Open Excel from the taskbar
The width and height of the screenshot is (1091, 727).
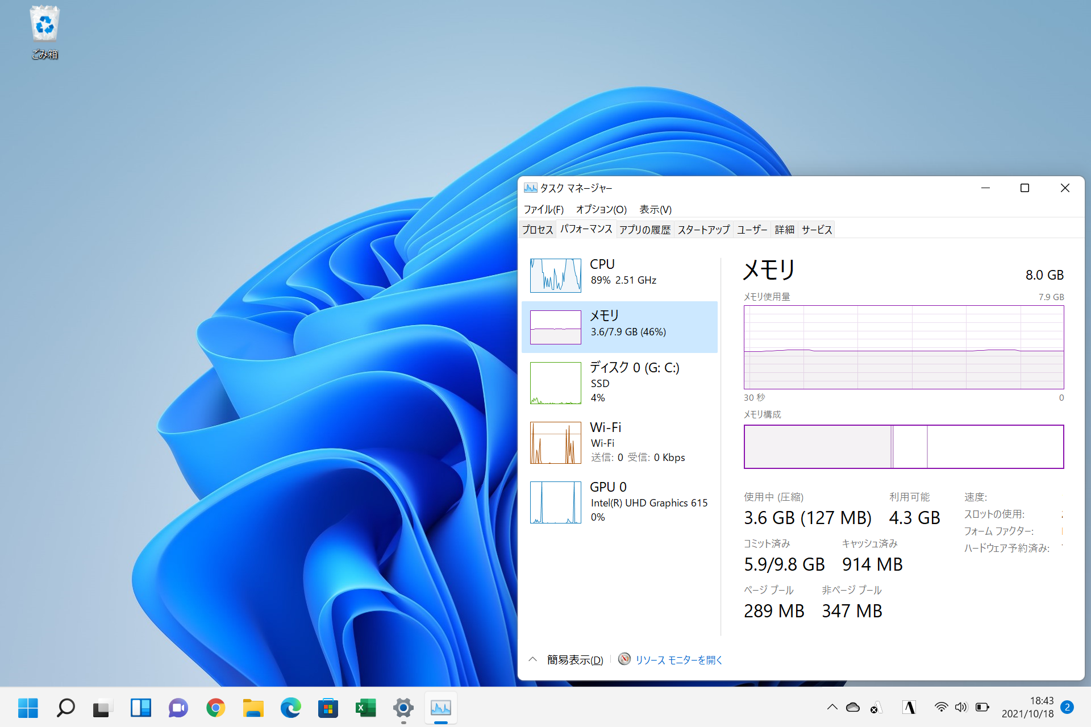[x=365, y=708]
